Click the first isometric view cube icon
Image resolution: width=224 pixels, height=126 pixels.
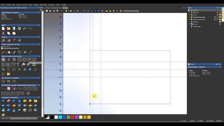47,11
